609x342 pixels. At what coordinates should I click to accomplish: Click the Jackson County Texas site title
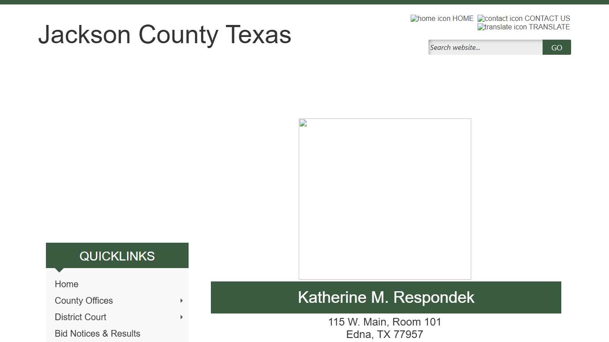pos(165,35)
